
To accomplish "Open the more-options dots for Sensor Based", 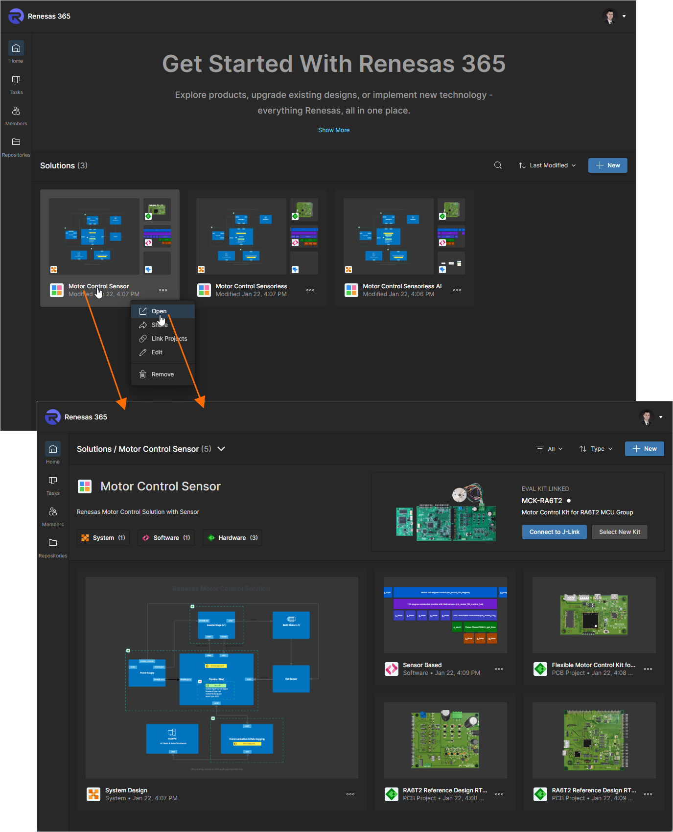I will click(x=499, y=669).
